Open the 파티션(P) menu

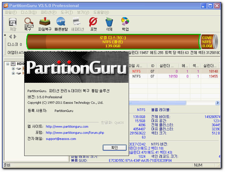point(49,13)
